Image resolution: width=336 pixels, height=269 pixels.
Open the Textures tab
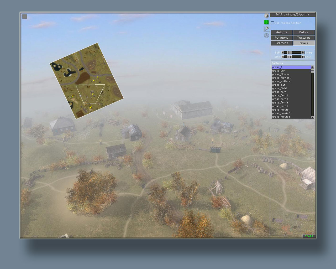click(304, 38)
